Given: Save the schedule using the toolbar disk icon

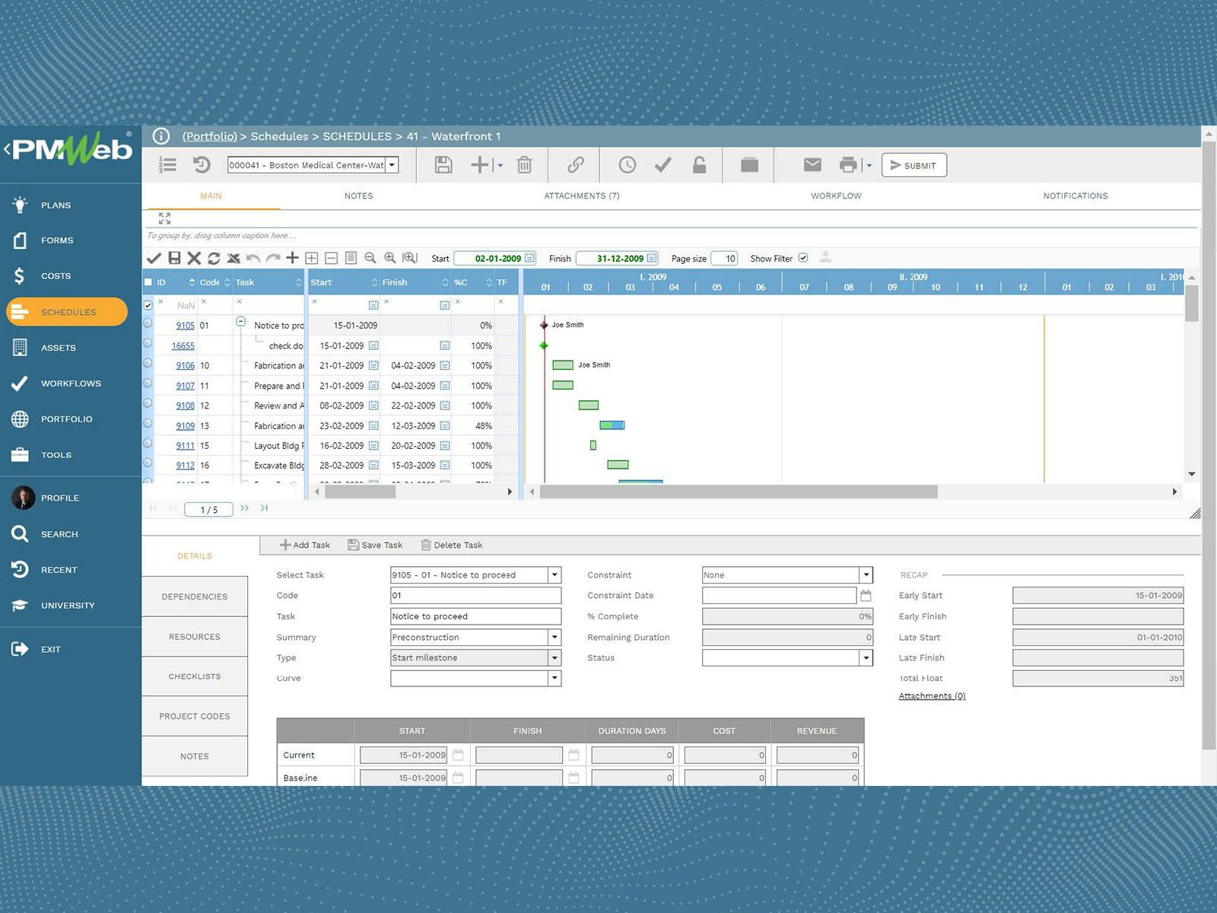Looking at the screenshot, I should (445, 165).
